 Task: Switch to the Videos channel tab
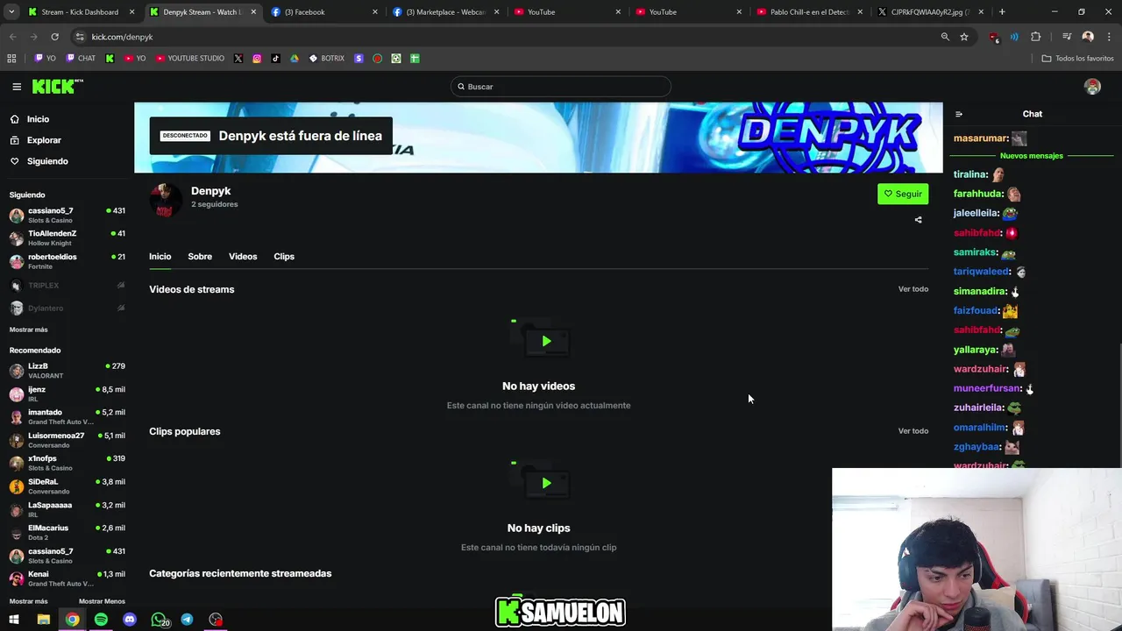(243, 257)
